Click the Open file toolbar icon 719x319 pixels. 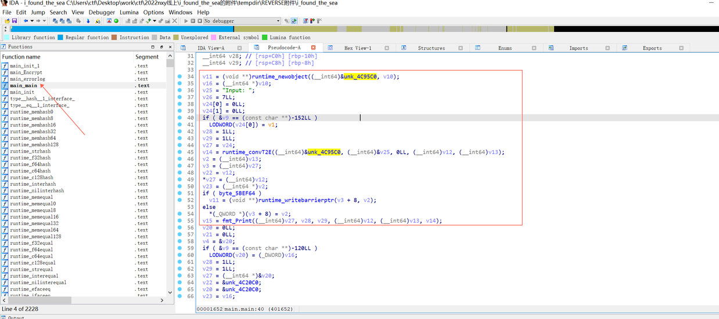tap(7, 21)
